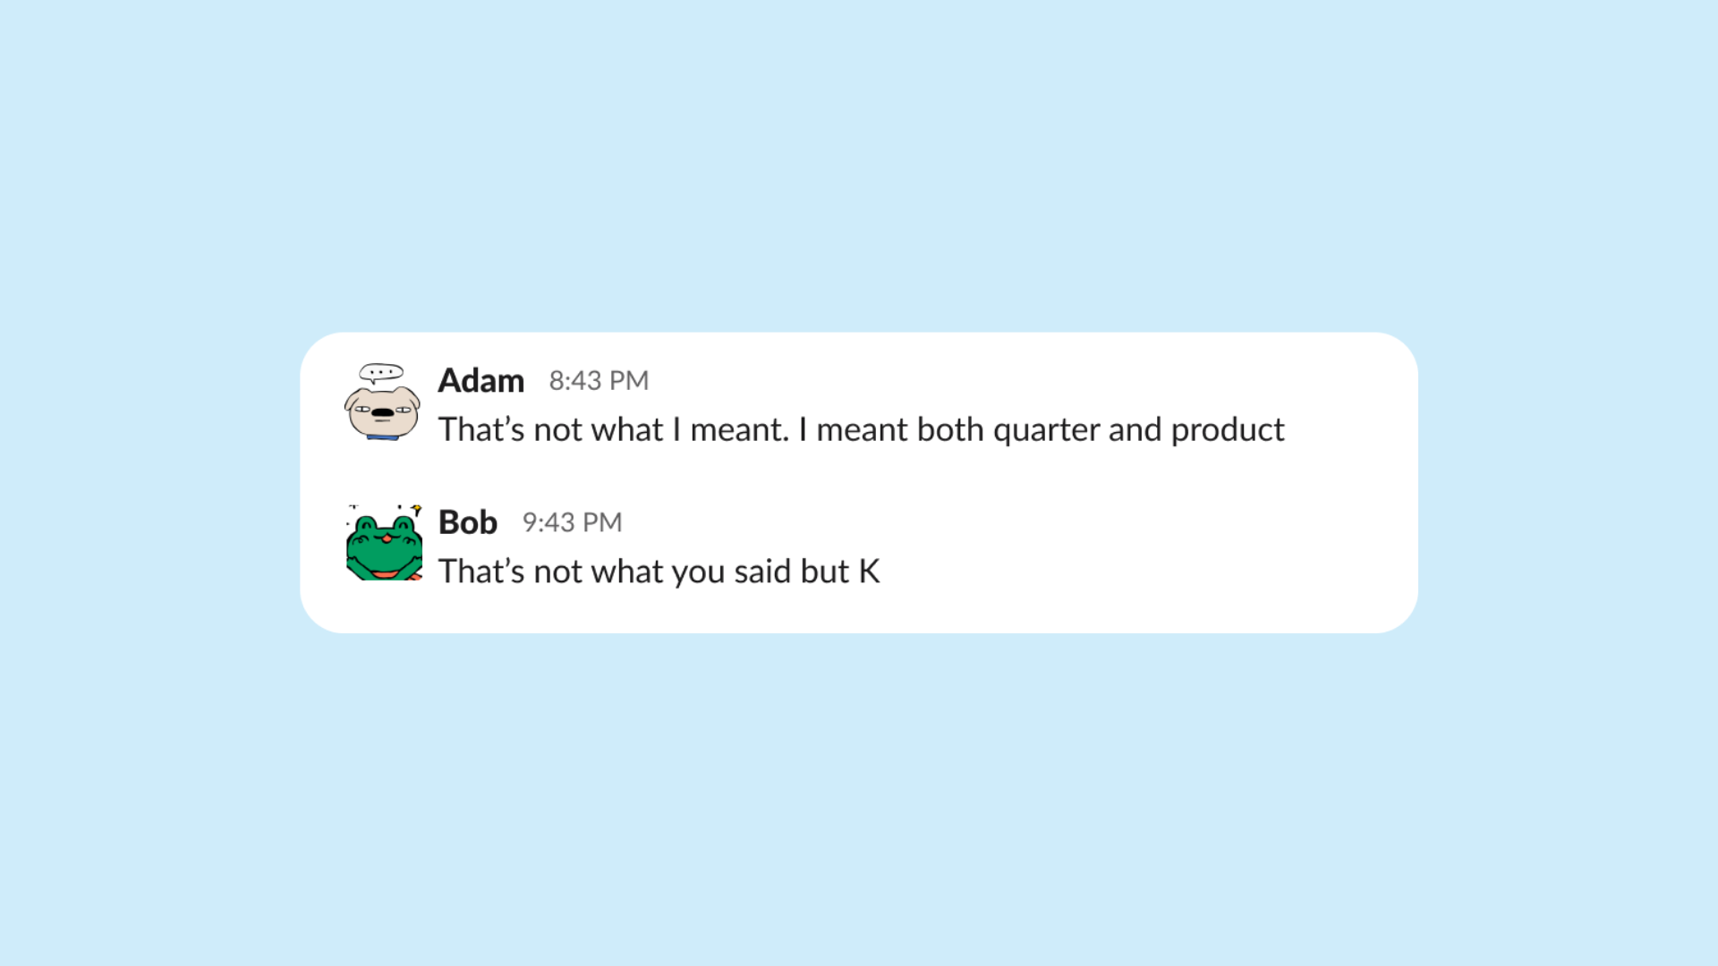Select Bob's reply message text
The width and height of the screenshot is (1718, 966).
[659, 572]
